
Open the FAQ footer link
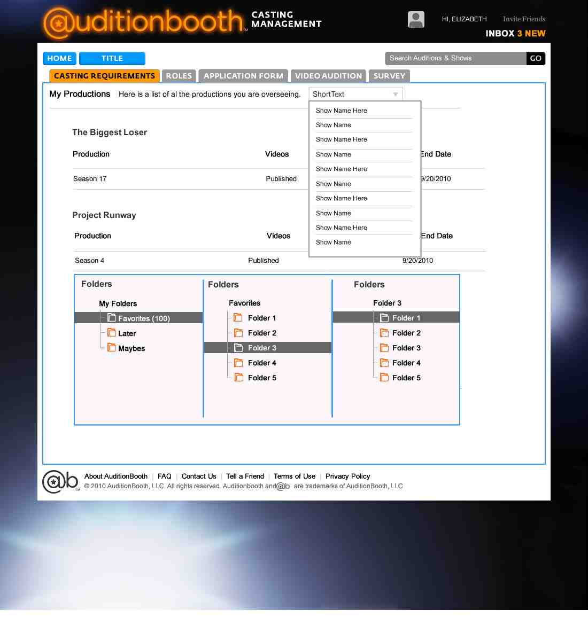click(x=165, y=476)
